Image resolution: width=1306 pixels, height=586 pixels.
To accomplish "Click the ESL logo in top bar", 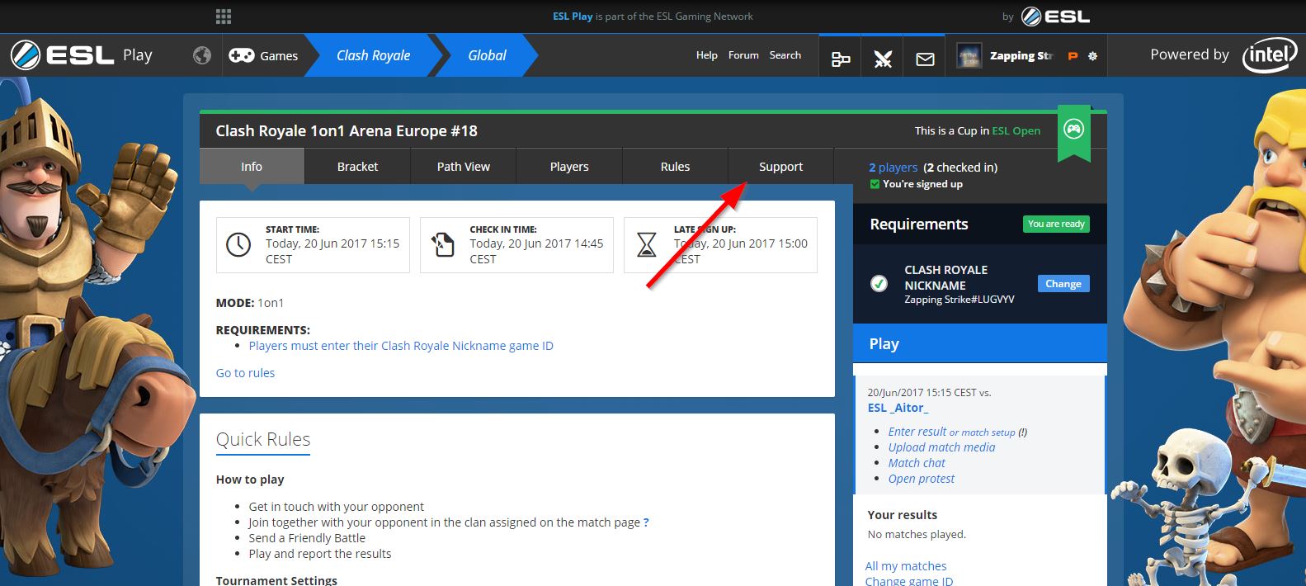I will pos(1055,17).
